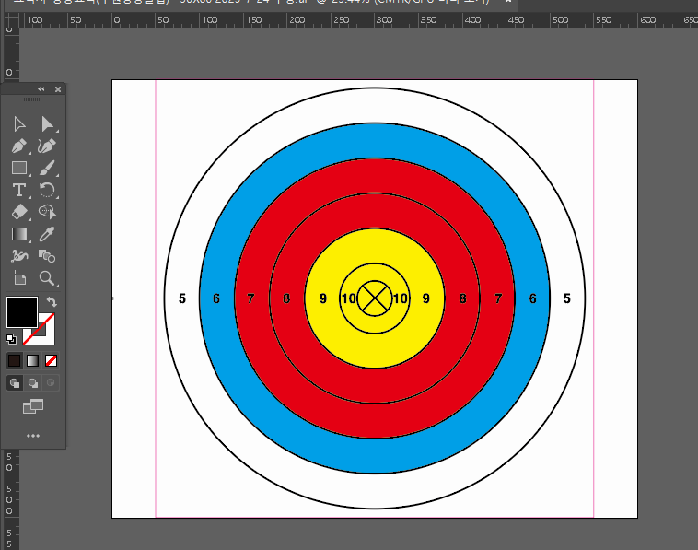This screenshot has width=698, height=550.
Task: Apply Gradient from the paint mode buttons
Action: [x=33, y=360]
